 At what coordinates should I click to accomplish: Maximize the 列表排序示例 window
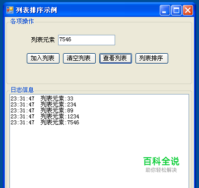click(x=176, y=10)
